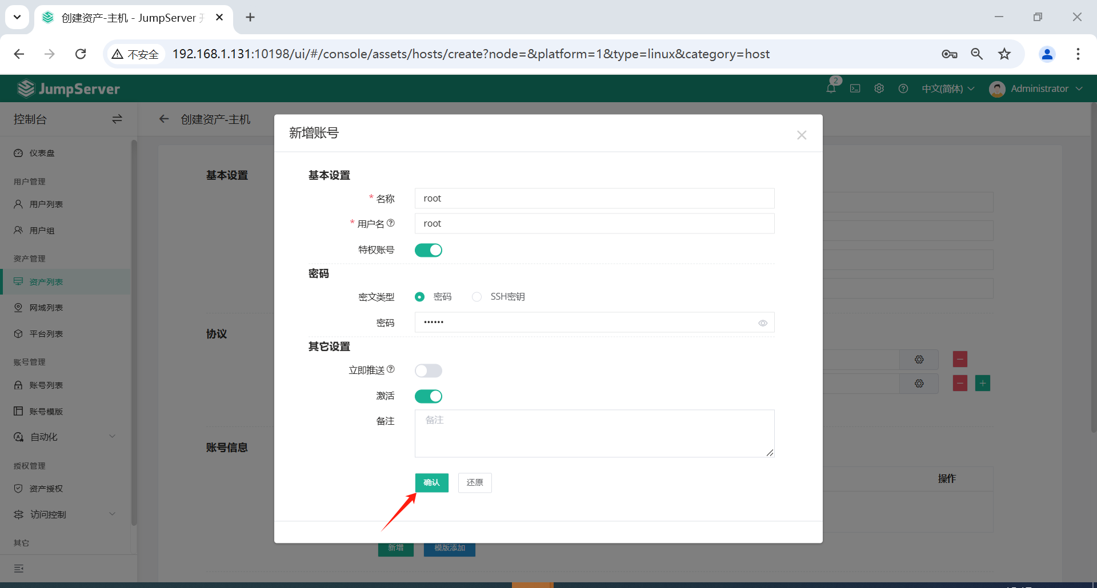1097x588 pixels.
Task: Open 平台列表 in the sidebar
Action: pos(66,334)
